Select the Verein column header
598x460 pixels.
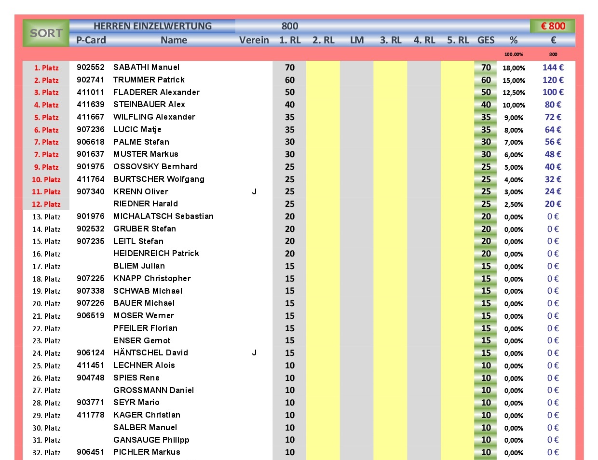(x=254, y=40)
